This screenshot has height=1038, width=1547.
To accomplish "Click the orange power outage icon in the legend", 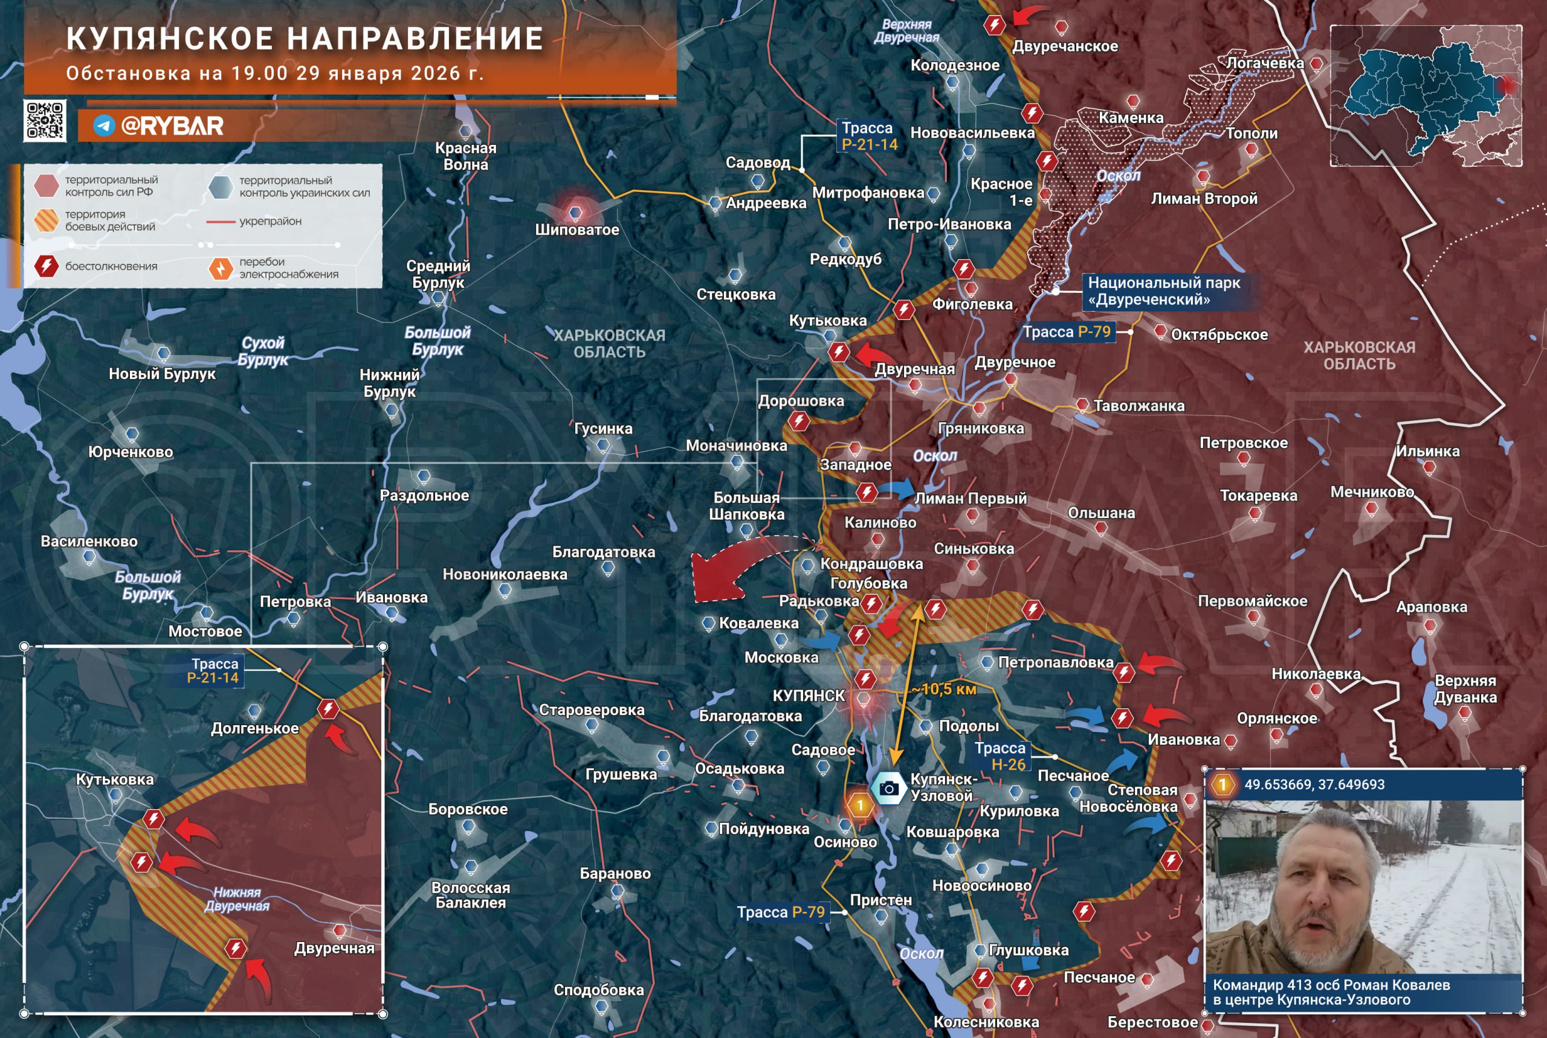I will click(220, 268).
